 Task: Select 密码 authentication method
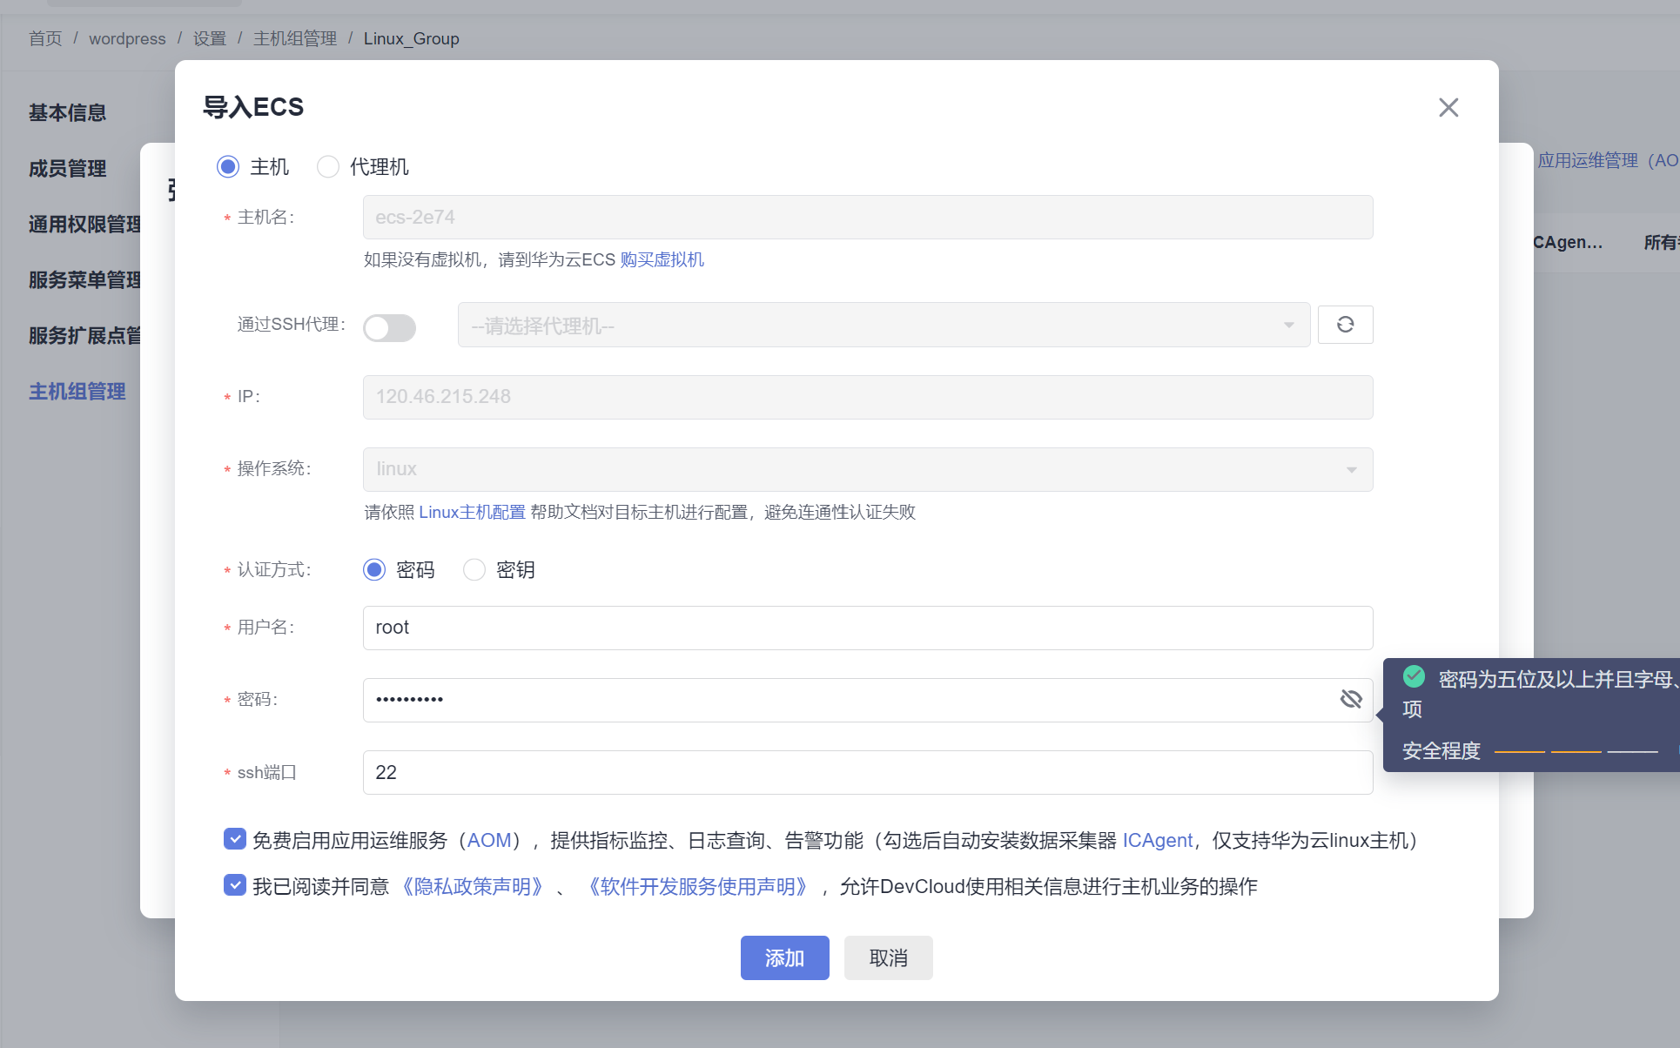(374, 570)
